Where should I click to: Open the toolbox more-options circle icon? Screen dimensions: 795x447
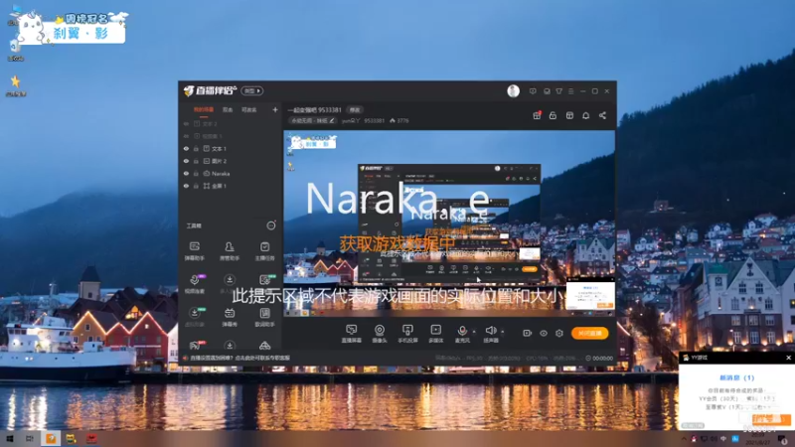271,225
